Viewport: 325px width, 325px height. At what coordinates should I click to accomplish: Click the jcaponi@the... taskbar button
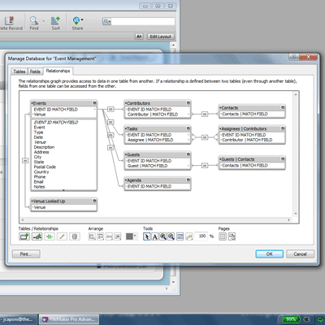(17, 319)
